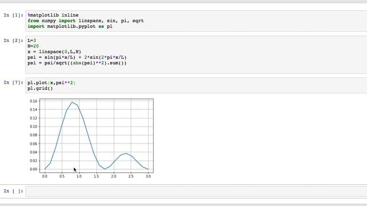Click the y-axis tick label '0.16'

33,101
